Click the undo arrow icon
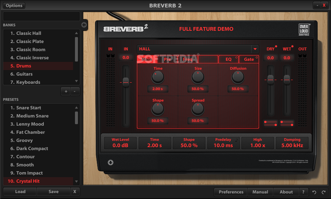 (314, 192)
